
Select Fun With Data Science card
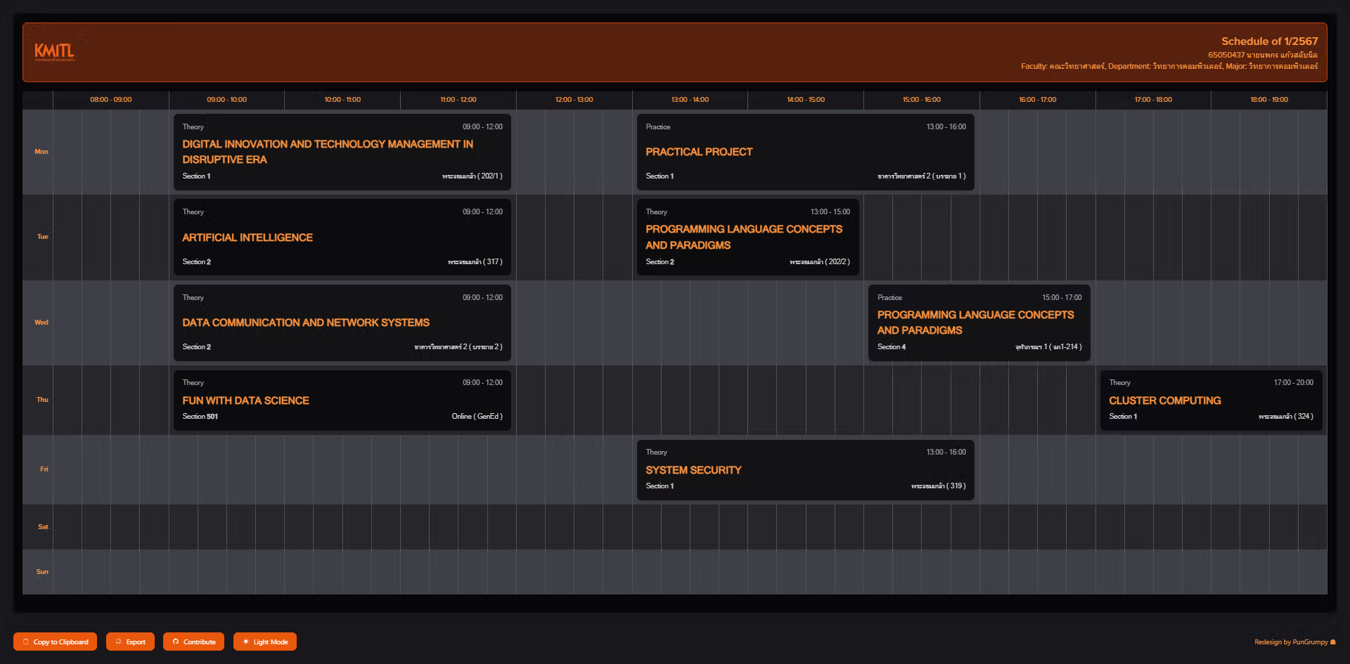coord(342,400)
